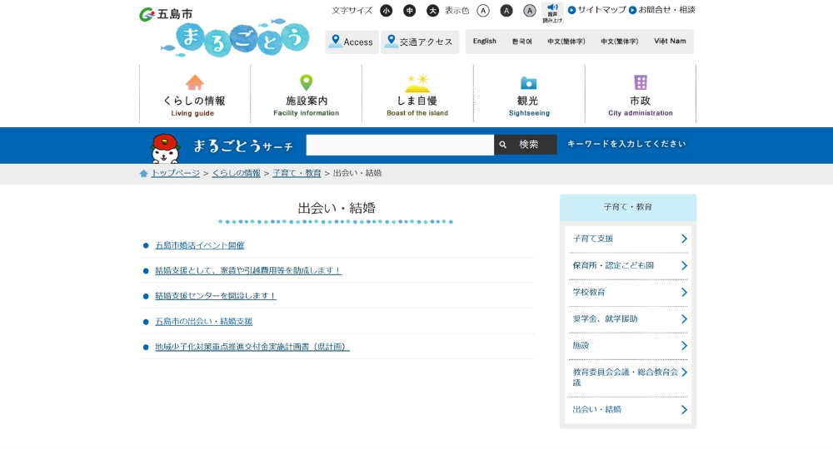Screen dimensions: 833x449
Task: Set text size to small (小)
Action: tap(387, 11)
